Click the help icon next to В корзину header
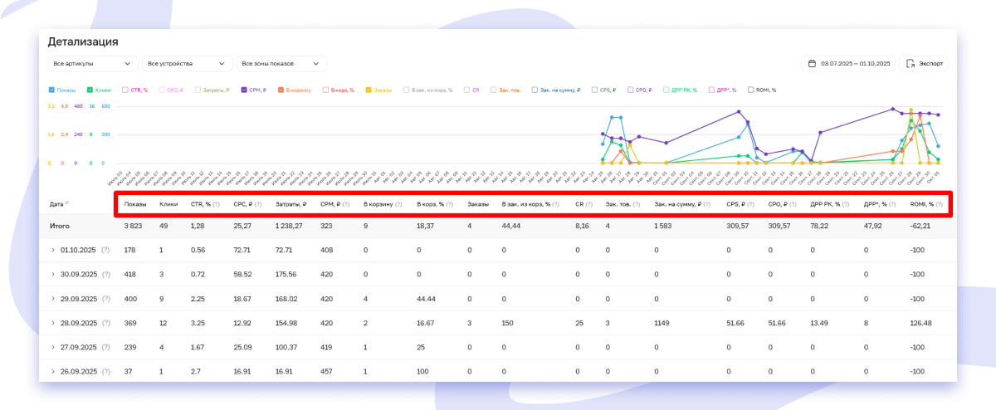This screenshot has width=996, height=410. pyautogui.click(x=398, y=203)
